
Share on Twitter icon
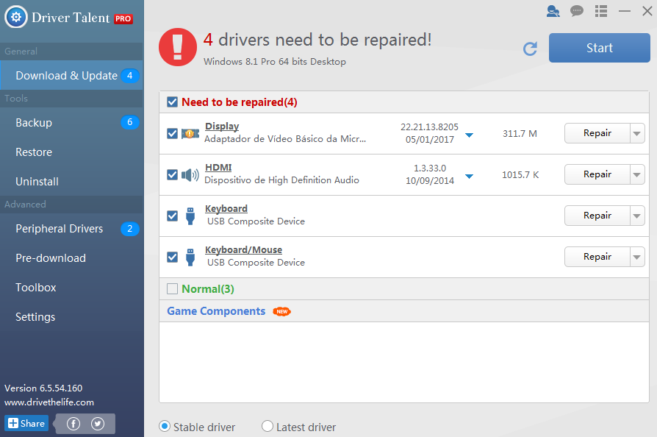tap(98, 424)
